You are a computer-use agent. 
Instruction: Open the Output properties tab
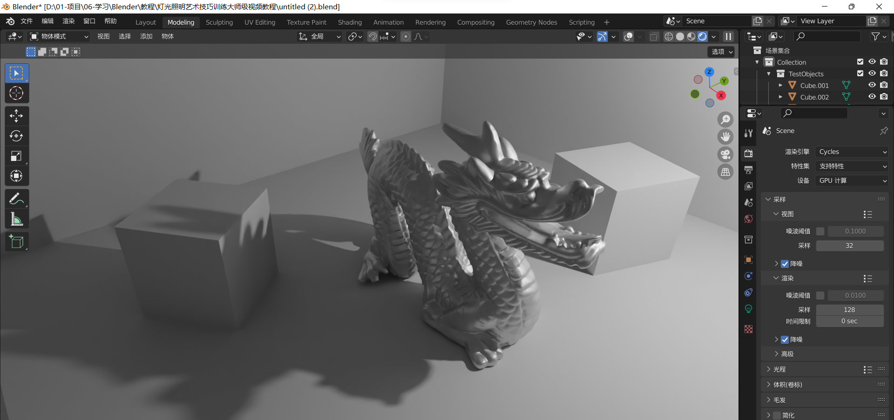[749, 170]
